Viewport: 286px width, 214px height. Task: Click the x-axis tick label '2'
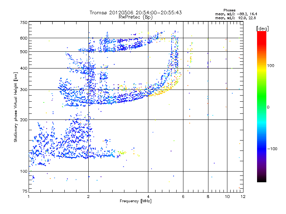click(x=88, y=197)
